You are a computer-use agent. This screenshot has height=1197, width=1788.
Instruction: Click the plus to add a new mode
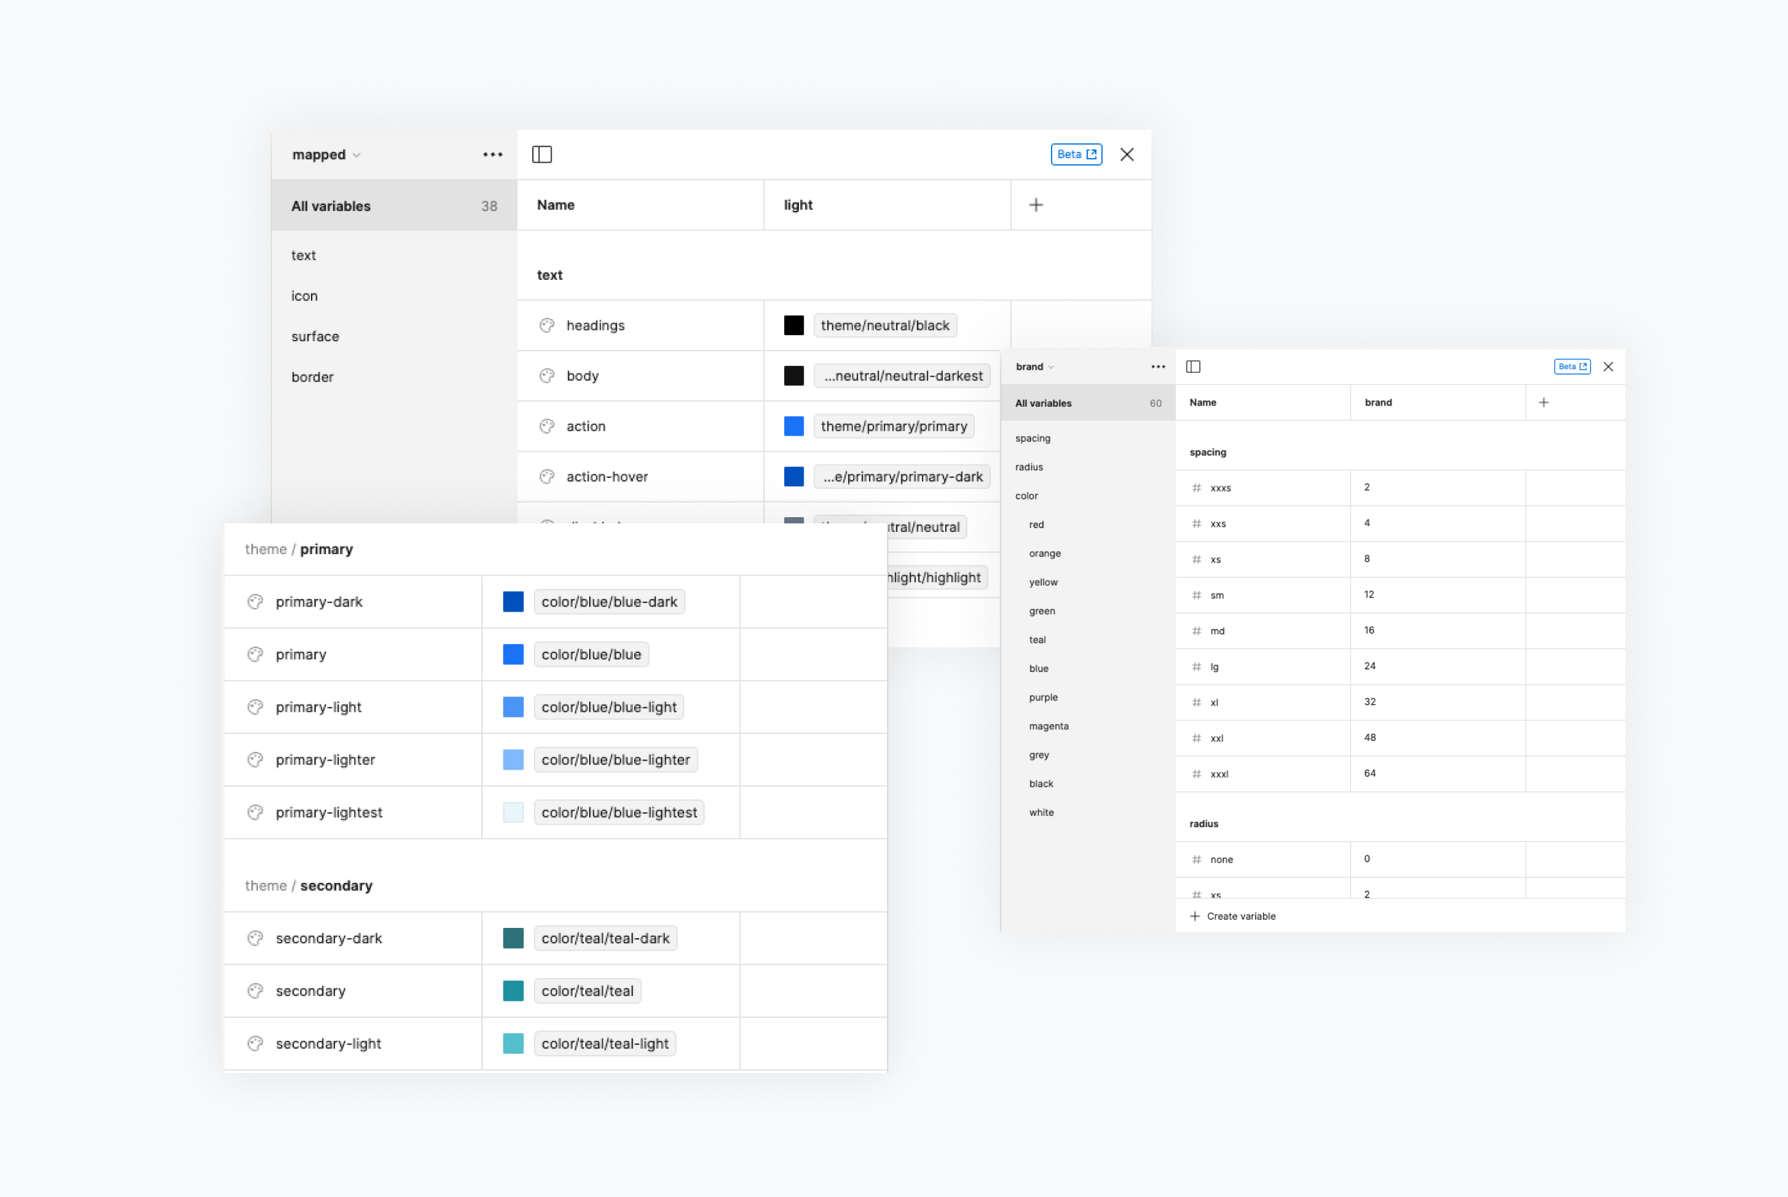tap(1036, 205)
